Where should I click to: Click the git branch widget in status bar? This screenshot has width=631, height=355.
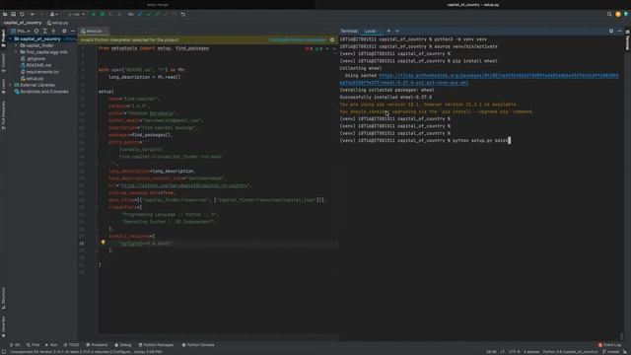(x=611, y=352)
